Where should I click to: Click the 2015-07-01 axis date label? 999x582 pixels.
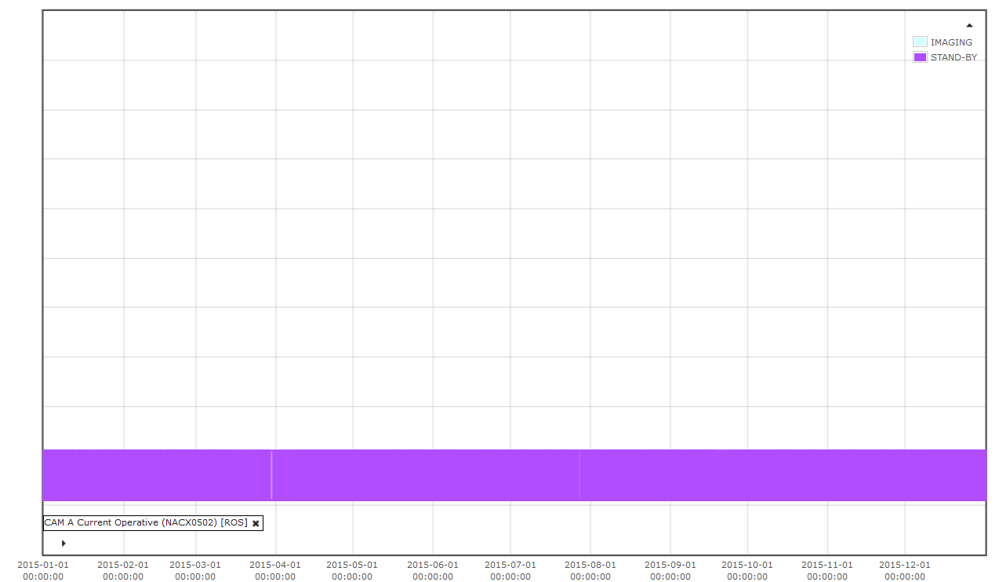pyautogui.click(x=510, y=570)
